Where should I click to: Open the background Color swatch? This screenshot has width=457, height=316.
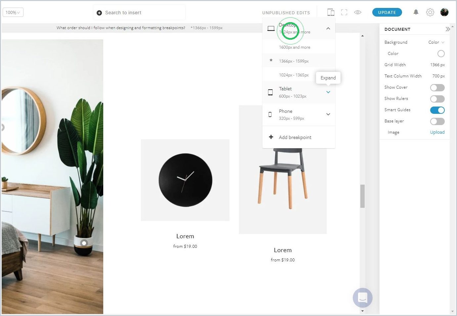pos(441,54)
